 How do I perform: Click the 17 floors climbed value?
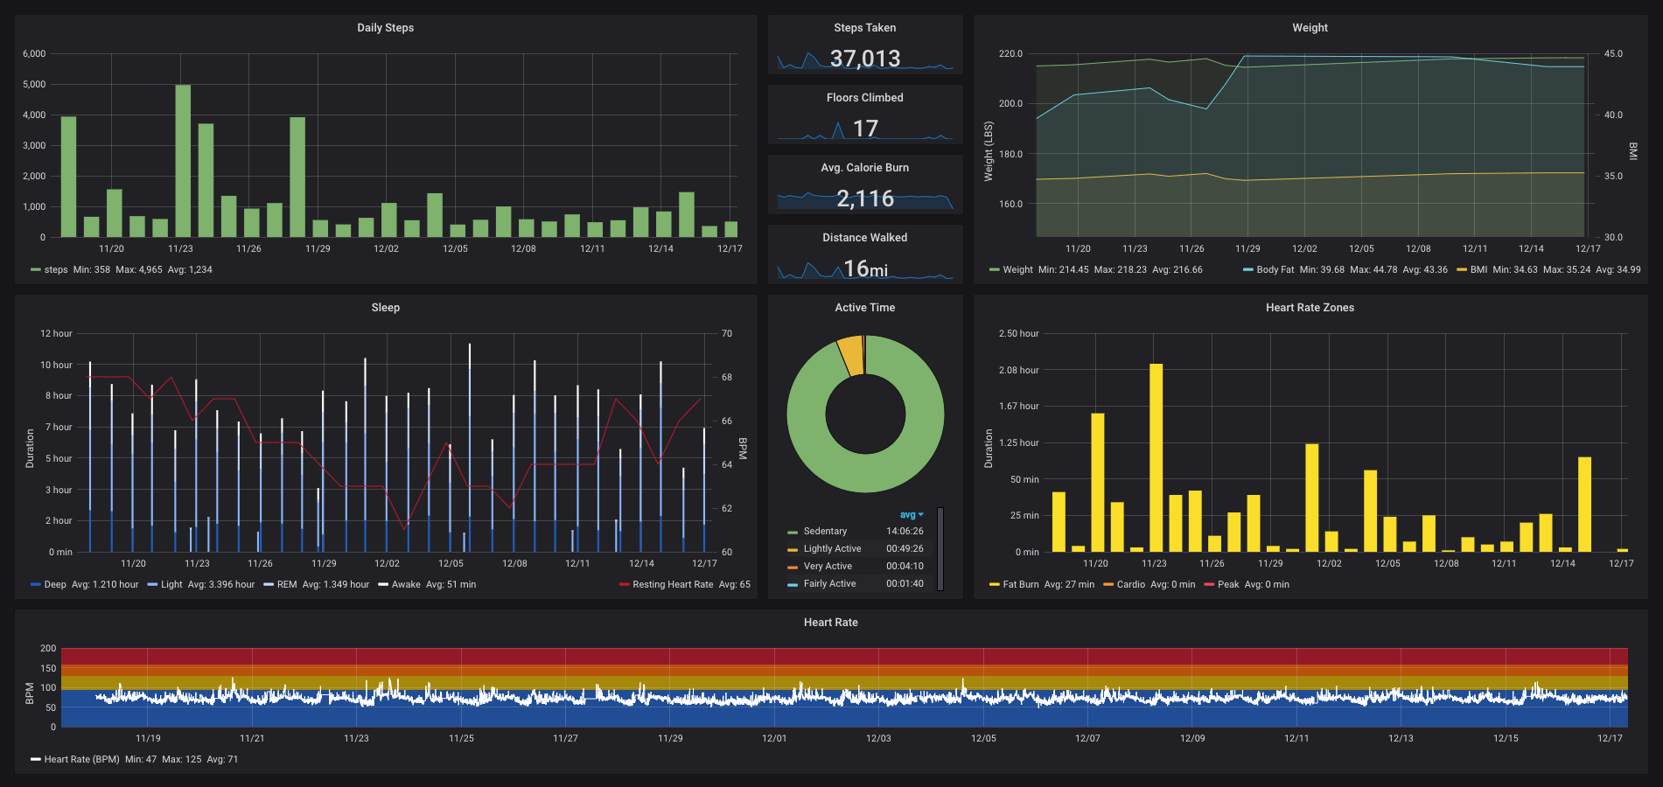coord(865,129)
